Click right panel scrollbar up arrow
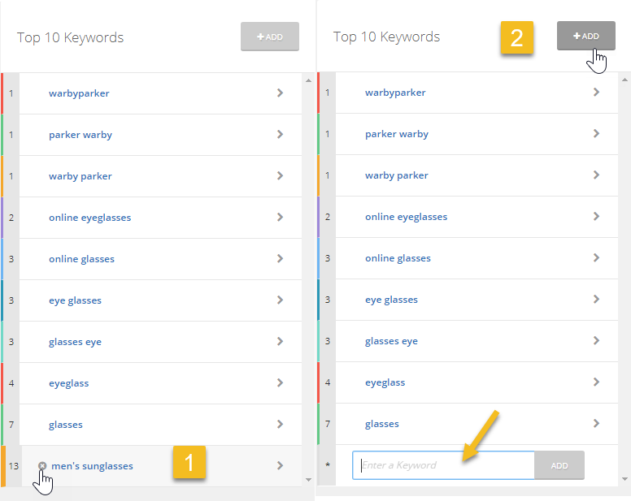This screenshot has width=631, height=501. pyautogui.click(x=624, y=80)
